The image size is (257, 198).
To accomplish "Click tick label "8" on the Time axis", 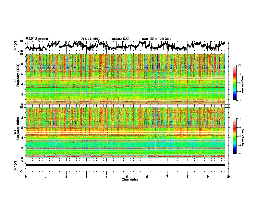I will (x=188, y=177).
